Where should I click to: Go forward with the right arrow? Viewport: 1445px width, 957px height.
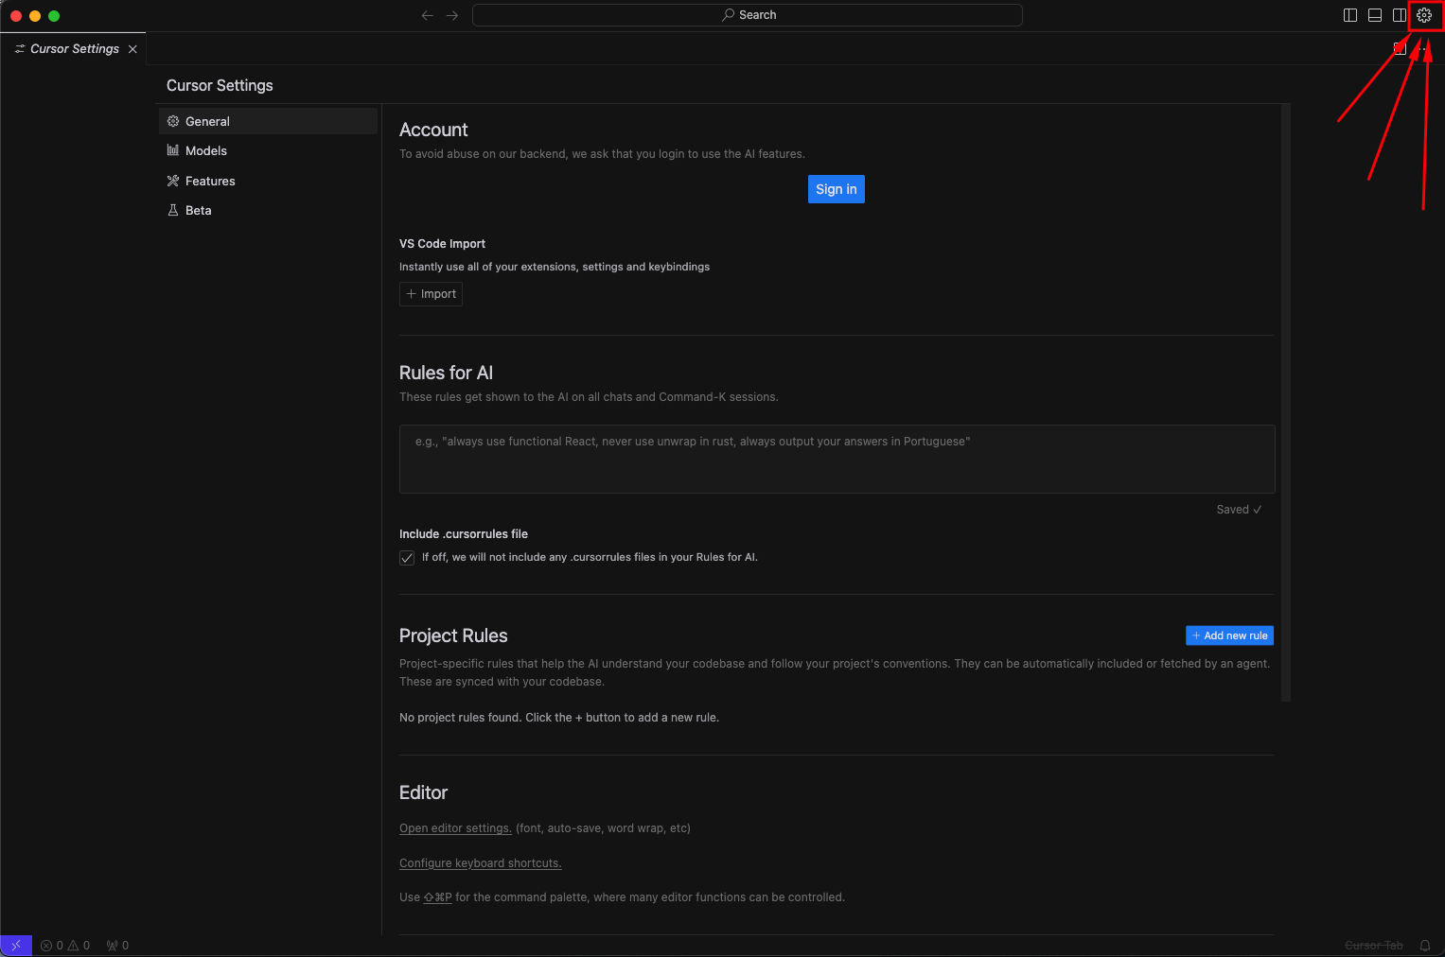click(x=452, y=15)
